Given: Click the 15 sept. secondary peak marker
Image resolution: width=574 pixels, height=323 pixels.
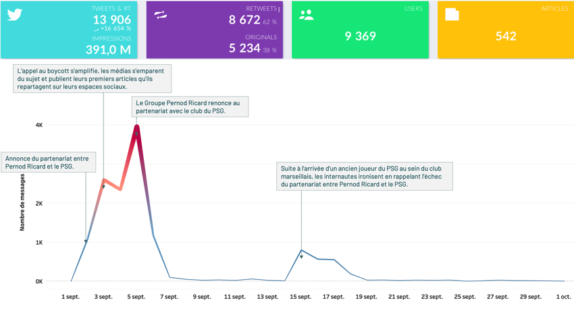Looking at the screenshot, I should [x=302, y=257].
